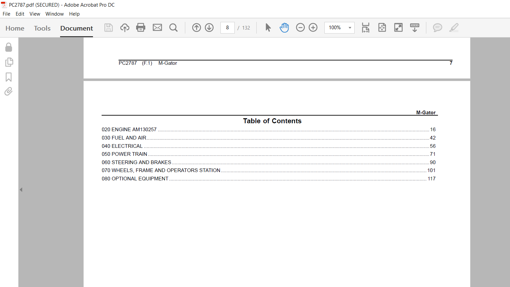Activate the Selection arrow tool
Image resolution: width=510 pixels, height=287 pixels.
(268, 28)
